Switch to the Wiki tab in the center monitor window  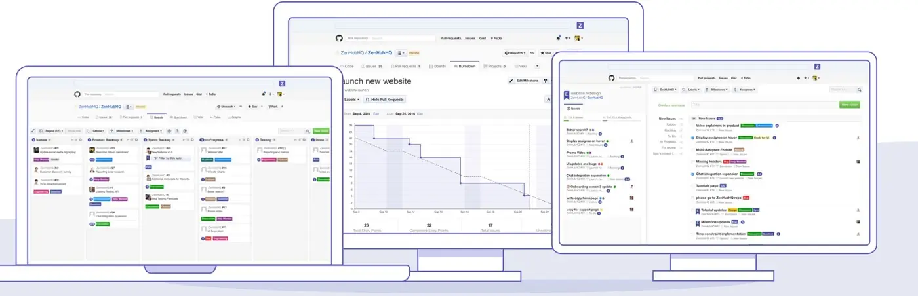pyautogui.click(x=520, y=66)
